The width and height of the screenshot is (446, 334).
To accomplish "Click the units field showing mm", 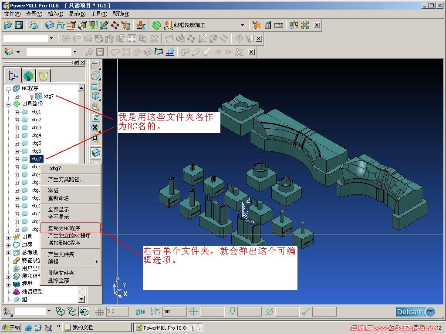I will click(174, 311).
